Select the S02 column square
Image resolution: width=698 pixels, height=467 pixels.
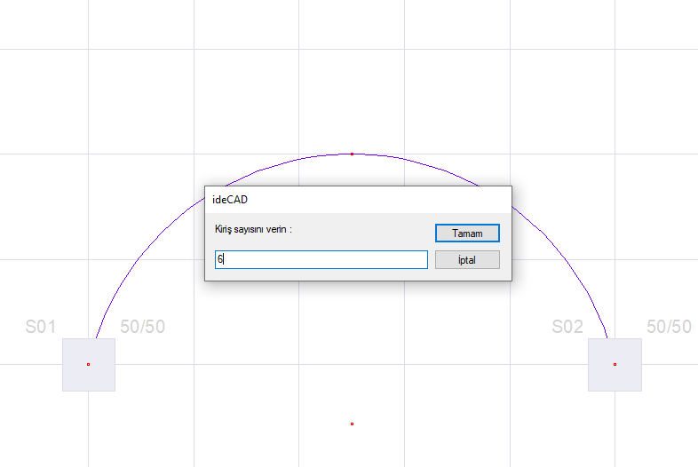(x=627, y=377)
